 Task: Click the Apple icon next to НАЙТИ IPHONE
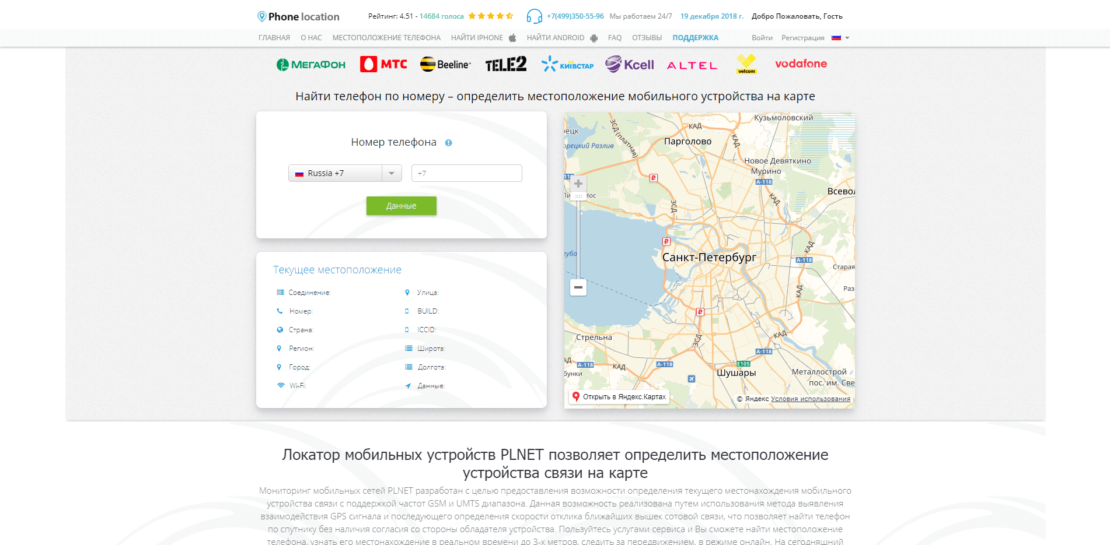(512, 38)
